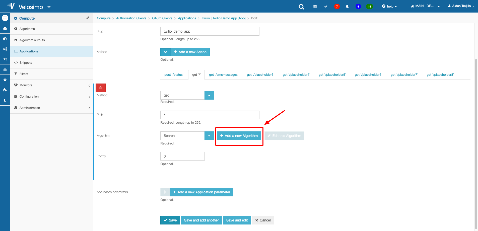This screenshot has height=231, width=478.
Task: Open the get '/placeholder6' tab
Action: [x=368, y=75]
